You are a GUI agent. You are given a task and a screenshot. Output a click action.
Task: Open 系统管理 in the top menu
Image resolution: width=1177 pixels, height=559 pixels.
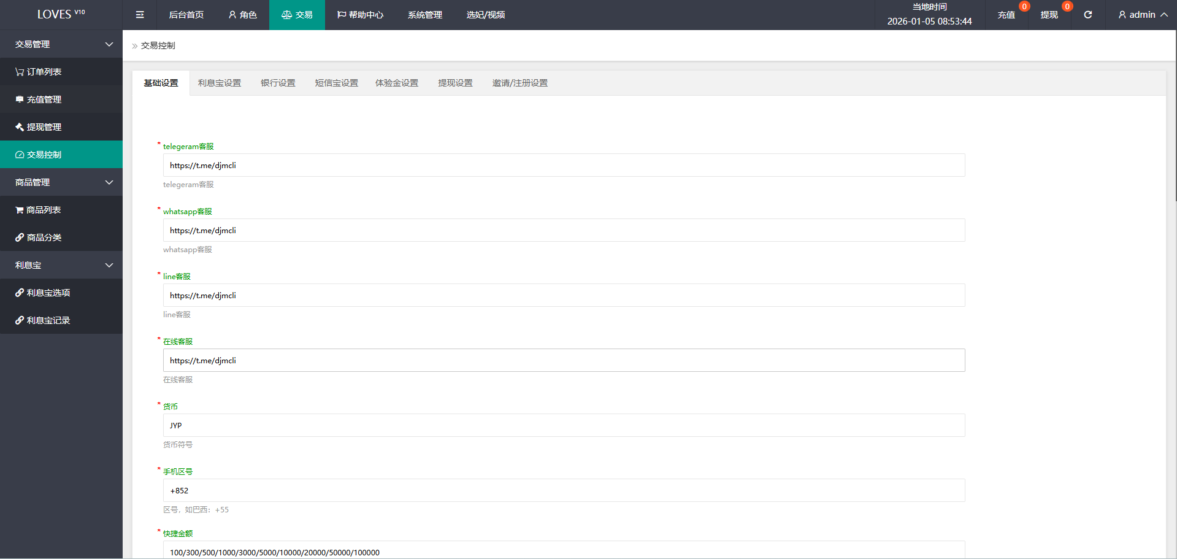424,15
